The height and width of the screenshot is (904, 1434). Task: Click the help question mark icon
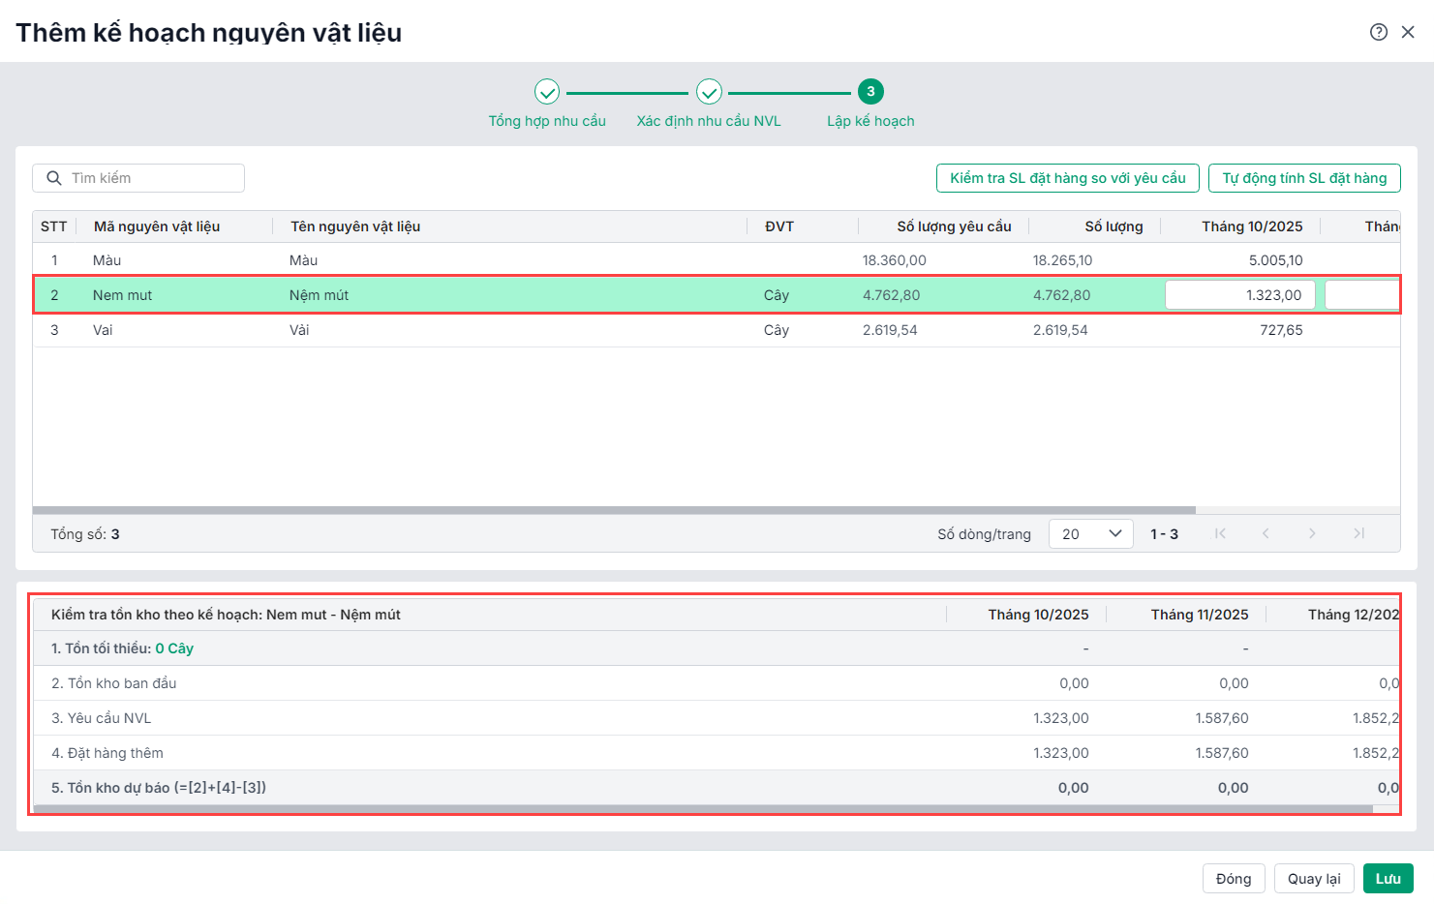[1379, 32]
